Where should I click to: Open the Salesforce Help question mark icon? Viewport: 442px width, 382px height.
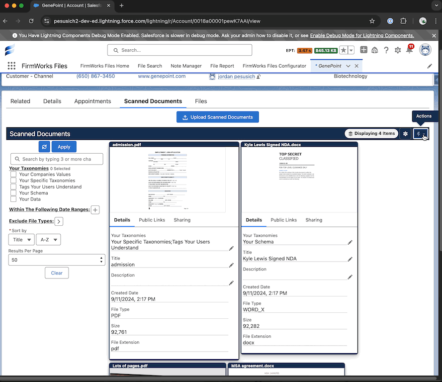tap(386, 50)
